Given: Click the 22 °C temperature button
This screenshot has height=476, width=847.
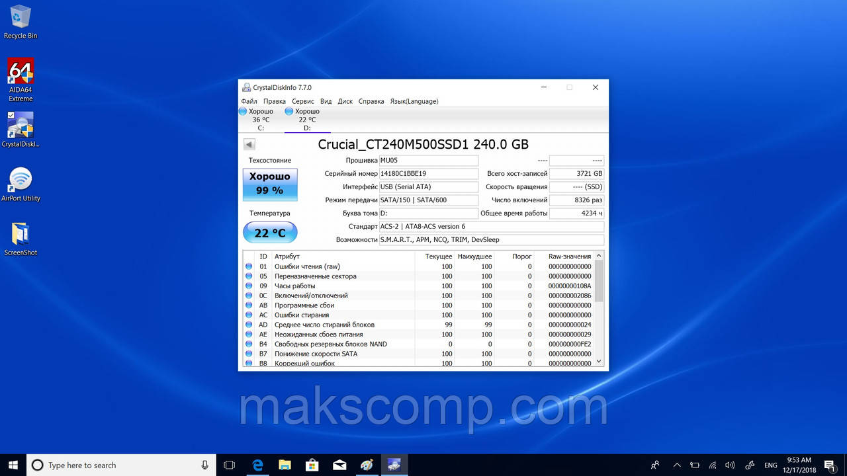Looking at the screenshot, I should (270, 233).
